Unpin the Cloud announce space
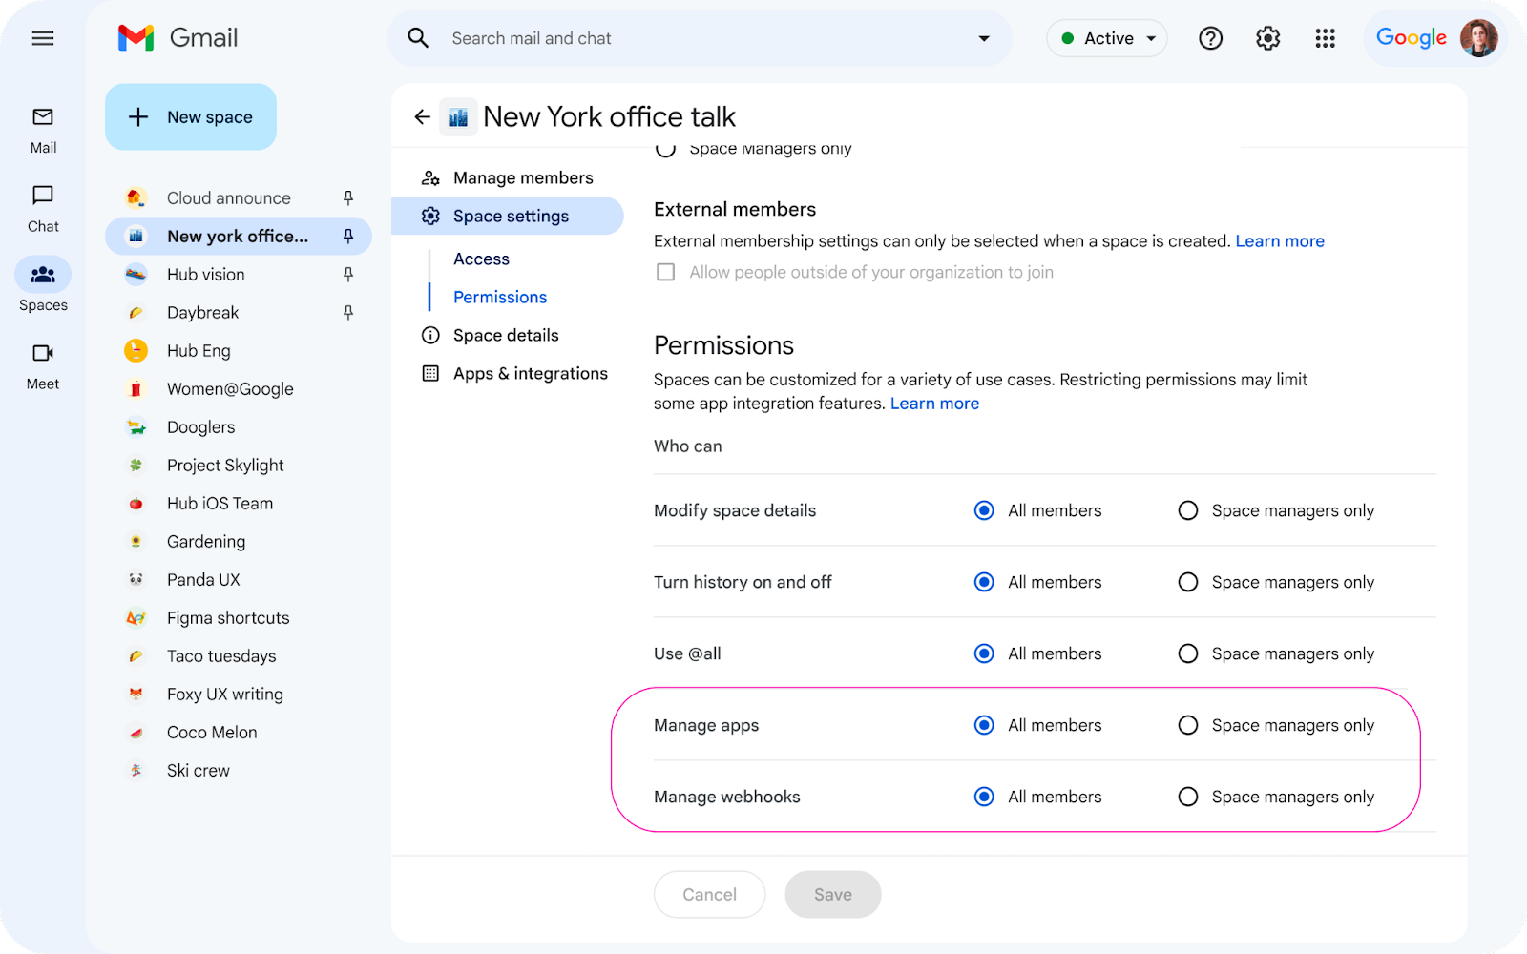 click(x=348, y=198)
